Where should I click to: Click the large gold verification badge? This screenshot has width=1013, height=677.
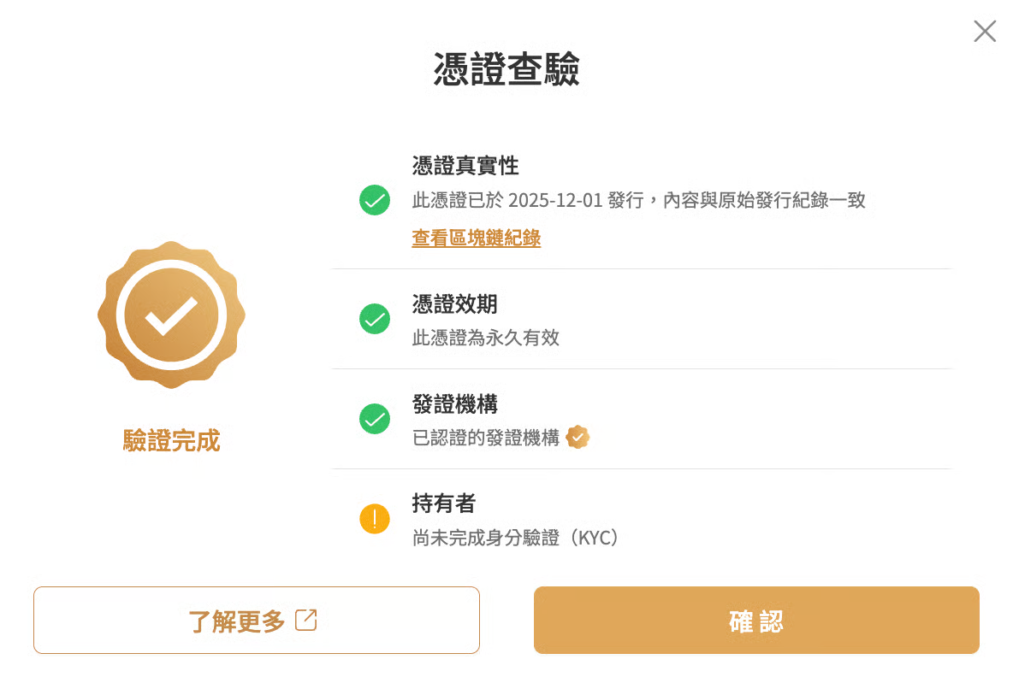click(x=171, y=315)
